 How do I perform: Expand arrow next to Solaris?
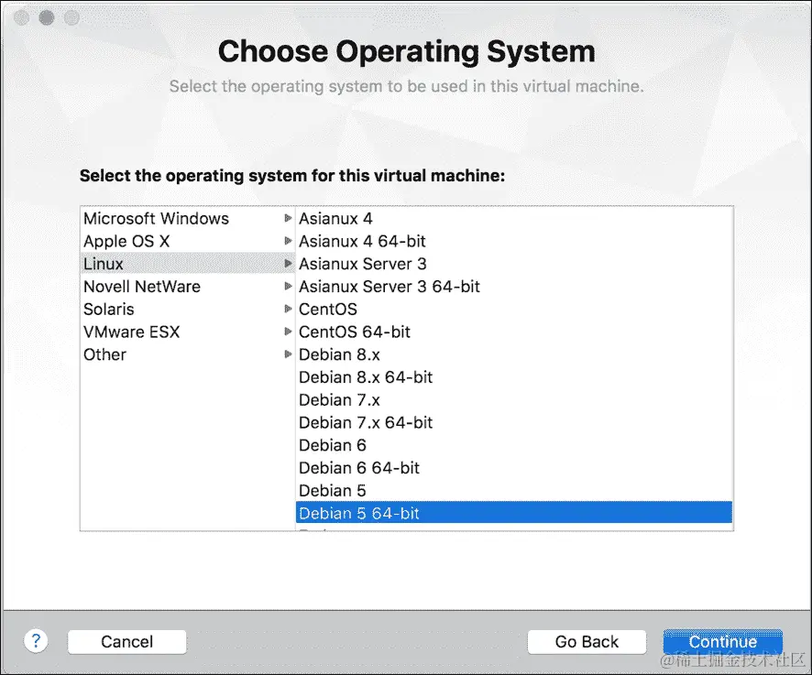click(x=289, y=309)
